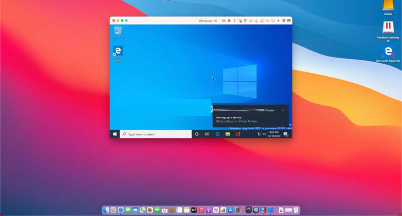Open Cortana from the Windows taskbar
The height and width of the screenshot is (216, 402).
click(196, 134)
